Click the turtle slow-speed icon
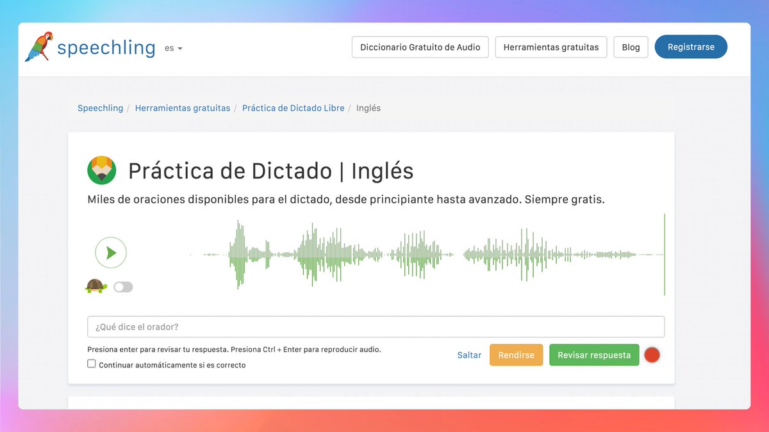Image resolution: width=769 pixels, height=432 pixels. pyautogui.click(x=95, y=286)
